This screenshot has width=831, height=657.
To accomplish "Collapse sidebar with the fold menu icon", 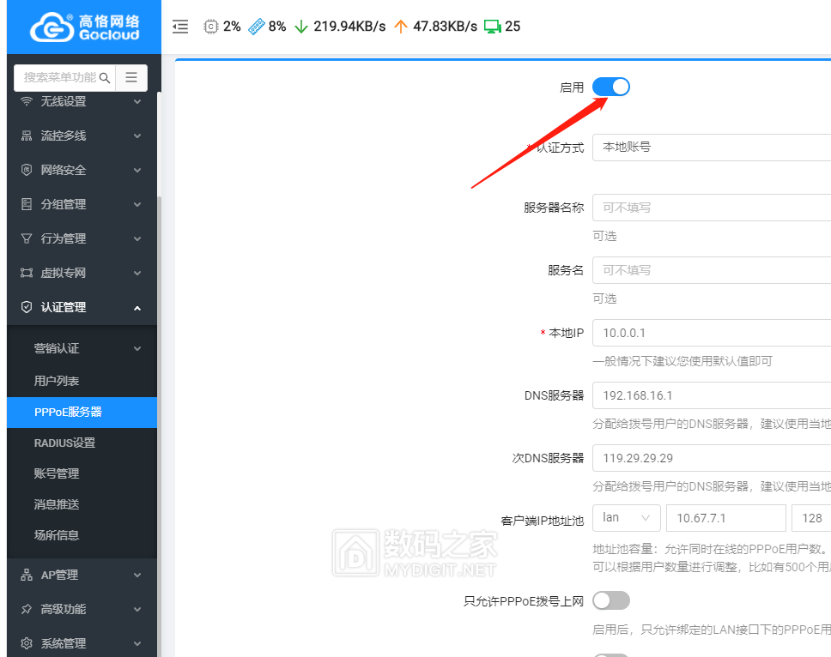I will 180,27.
